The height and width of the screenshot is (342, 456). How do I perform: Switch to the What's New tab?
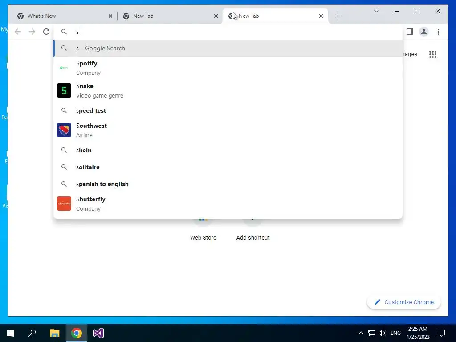pyautogui.click(x=64, y=16)
